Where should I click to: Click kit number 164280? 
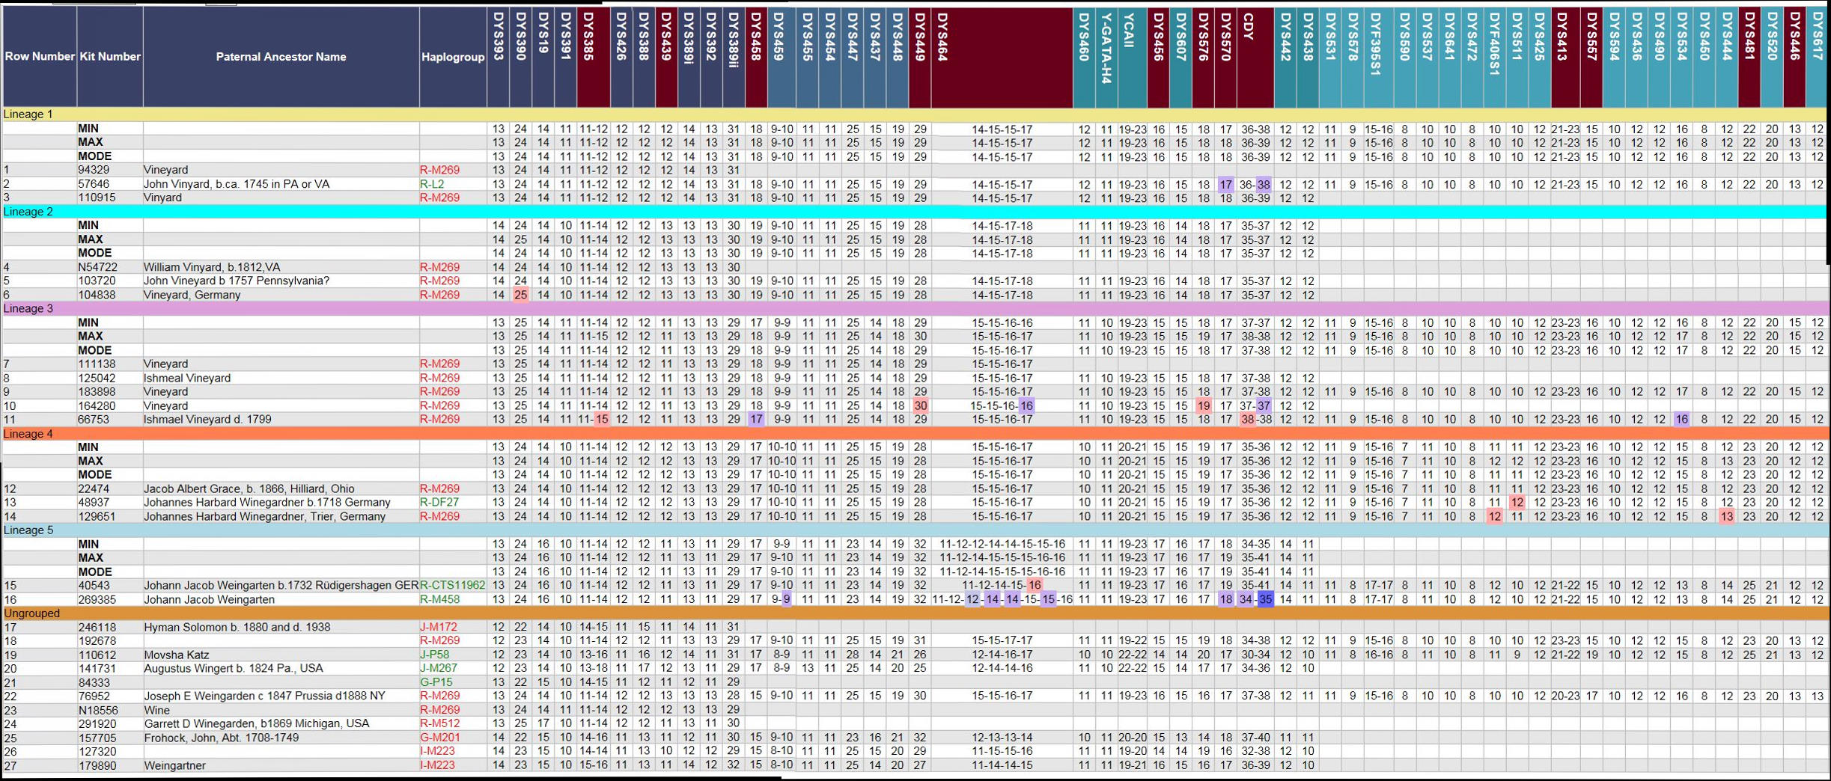pyautogui.click(x=97, y=405)
